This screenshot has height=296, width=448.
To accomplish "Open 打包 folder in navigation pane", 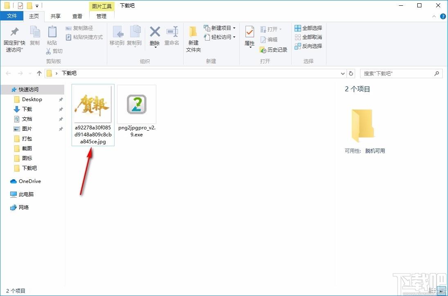I will [27, 138].
